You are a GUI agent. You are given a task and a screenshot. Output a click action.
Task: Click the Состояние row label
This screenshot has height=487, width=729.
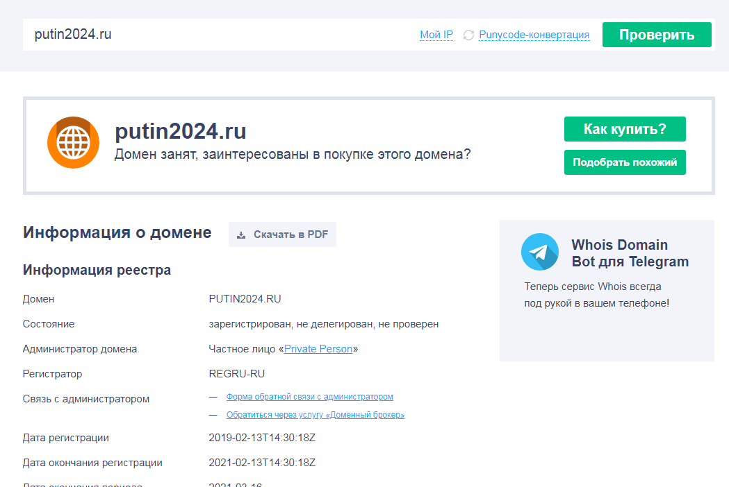point(49,324)
